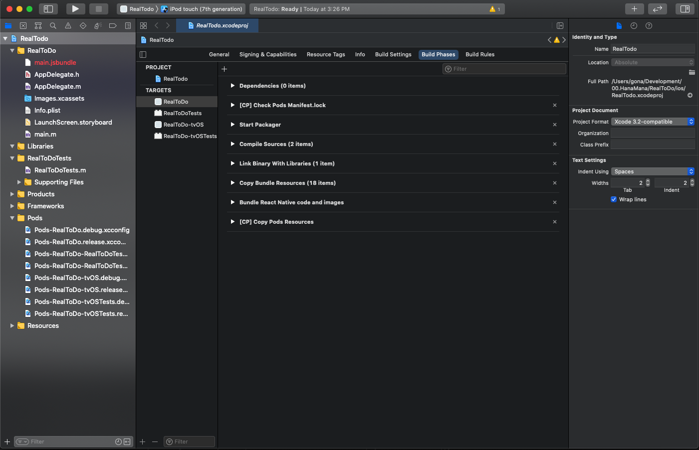Toggle the navigator panel via toolbar icon
699x450 pixels.
48,9
